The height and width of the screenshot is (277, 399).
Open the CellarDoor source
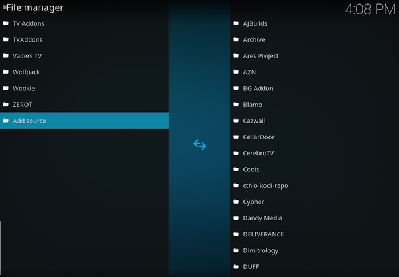coord(314,137)
